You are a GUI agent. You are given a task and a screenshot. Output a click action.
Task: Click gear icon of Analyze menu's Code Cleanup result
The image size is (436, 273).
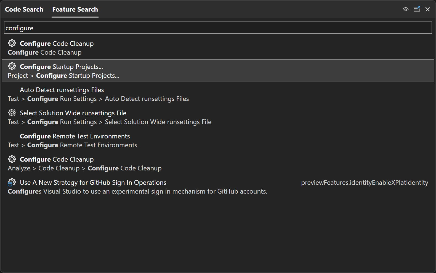[x=12, y=159]
